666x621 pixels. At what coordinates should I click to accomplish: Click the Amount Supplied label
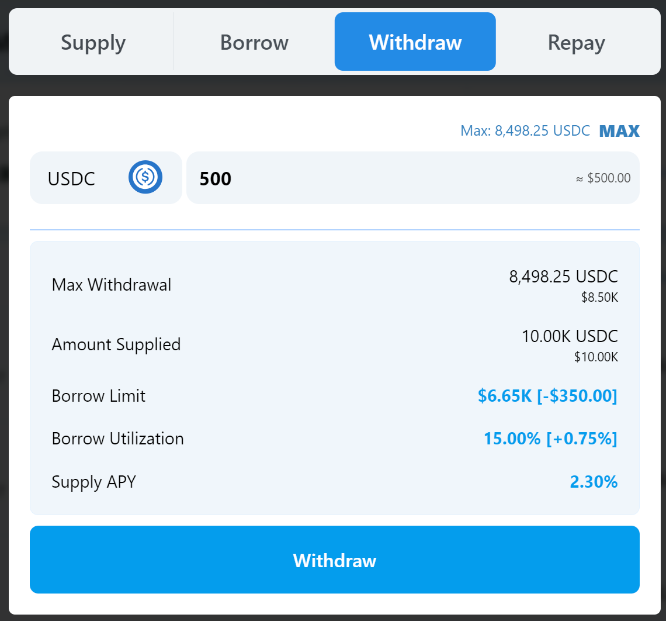(116, 344)
